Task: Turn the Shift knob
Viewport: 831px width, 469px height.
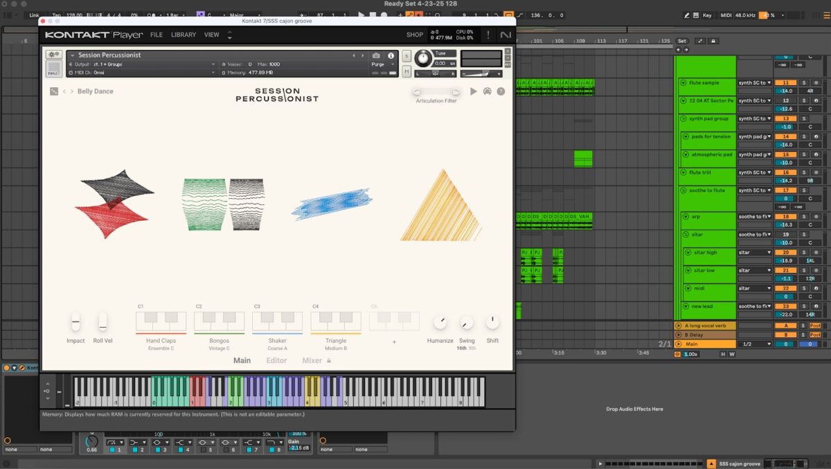Action: [x=492, y=322]
